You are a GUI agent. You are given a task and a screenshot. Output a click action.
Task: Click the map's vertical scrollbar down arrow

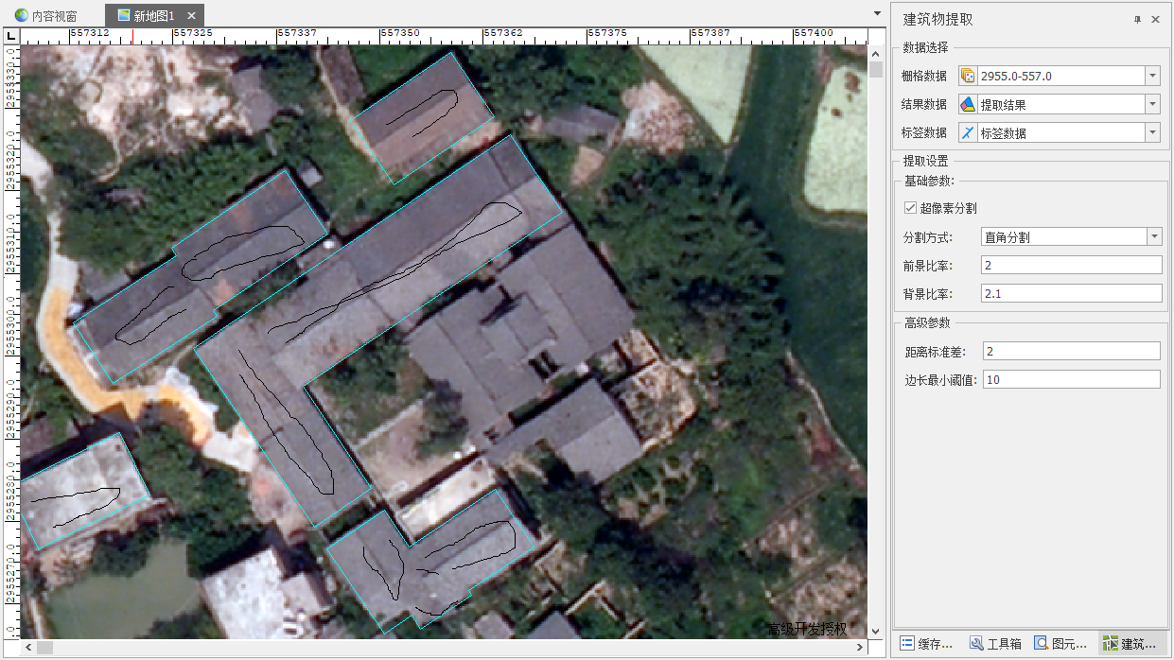[x=876, y=632]
